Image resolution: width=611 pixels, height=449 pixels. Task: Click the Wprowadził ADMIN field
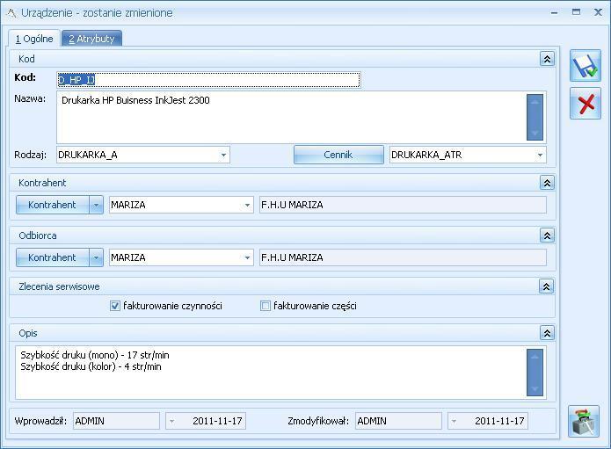tap(117, 422)
